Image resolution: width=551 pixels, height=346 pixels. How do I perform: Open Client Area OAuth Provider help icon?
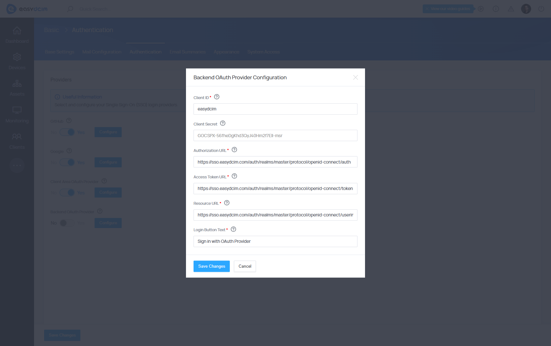click(104, 181)
